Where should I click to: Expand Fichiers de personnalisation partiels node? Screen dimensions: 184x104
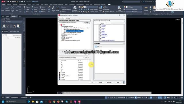click(61, 40)
